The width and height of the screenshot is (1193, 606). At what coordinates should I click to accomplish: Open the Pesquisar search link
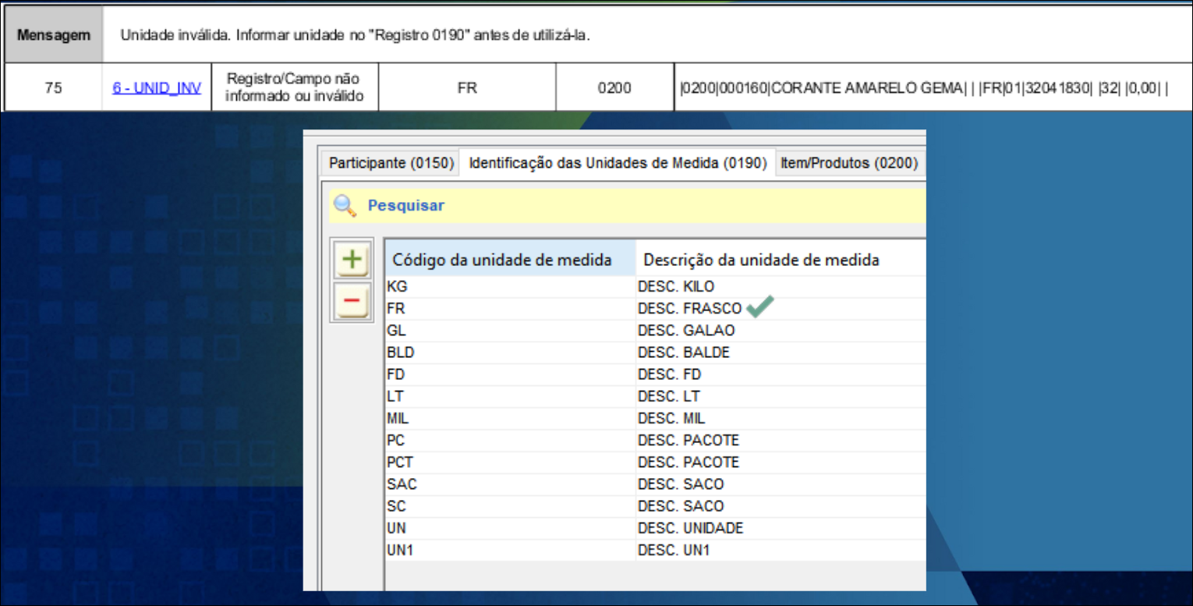click(405, 206)
